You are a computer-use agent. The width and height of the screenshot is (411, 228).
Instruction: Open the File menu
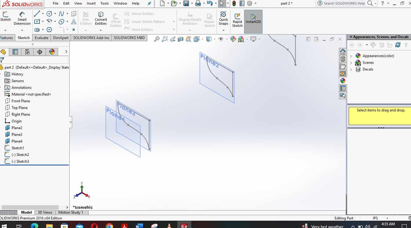(56, 3)
